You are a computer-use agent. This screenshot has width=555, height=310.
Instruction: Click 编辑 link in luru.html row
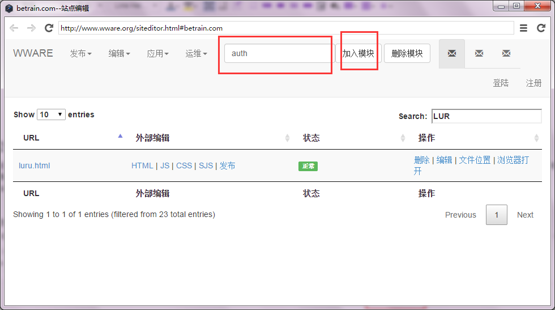coord(444,160)
